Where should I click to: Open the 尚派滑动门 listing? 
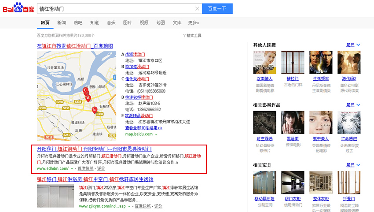135,55
